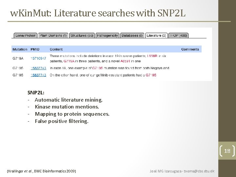Select G719S cell in gefitinib-resistant row
The image size is (236, 177).
(x=18, y=75)
